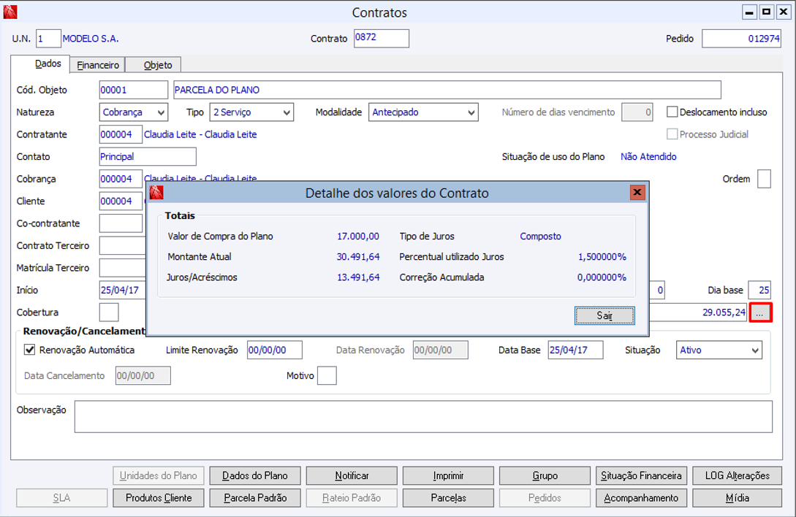Screen dimensions: 796x517
Task: Expand the Tipo combo box
Action: click(251, 112)
